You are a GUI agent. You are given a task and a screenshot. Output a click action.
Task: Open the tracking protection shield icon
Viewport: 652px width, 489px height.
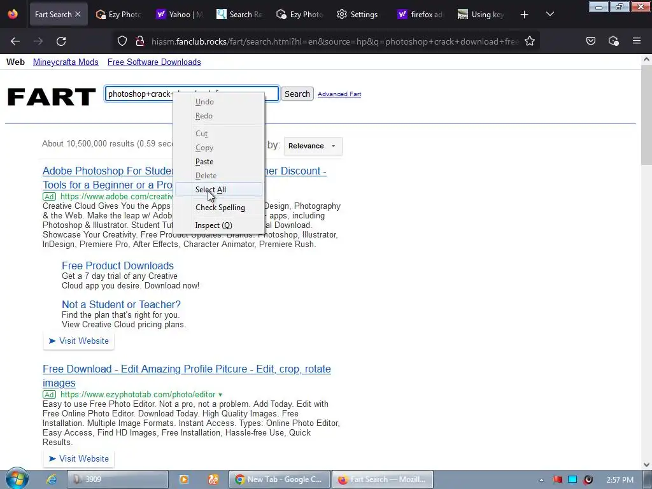pyautogui.click(x=122, y=41)
